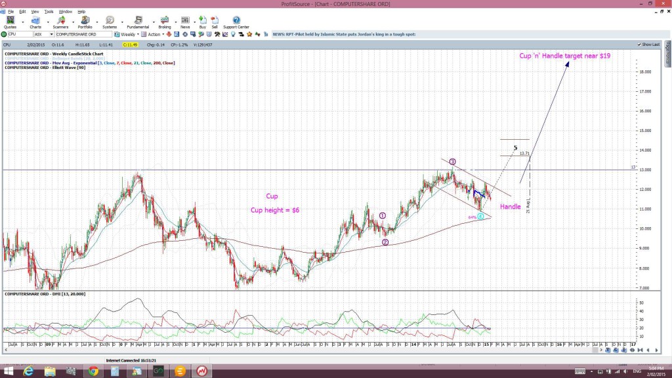The image size is (672, 378).
Task: Click the COMPUTERSHARE ORD name field
Action: point(83,34)
